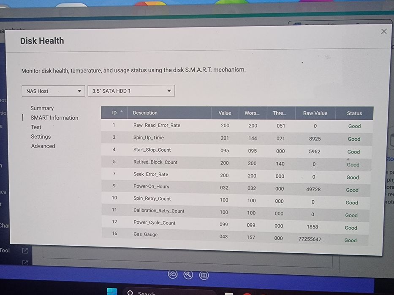394x295 pixels.
Task: Open the 3.5" SATA HDD 1 dropdown
Action: [x=131, y=91]
